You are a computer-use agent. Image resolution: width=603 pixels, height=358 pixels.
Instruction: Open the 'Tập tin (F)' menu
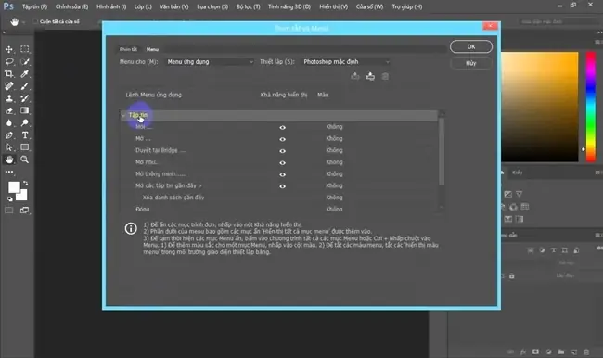[34, 6]
